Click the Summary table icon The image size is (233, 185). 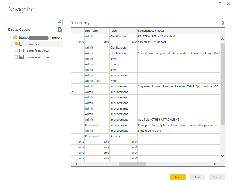tap(21, 44)
